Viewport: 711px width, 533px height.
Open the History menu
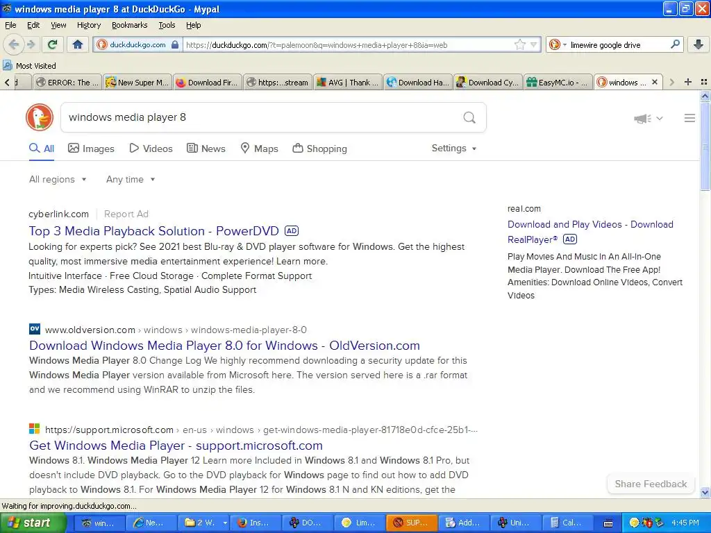(x=88, y=25)
